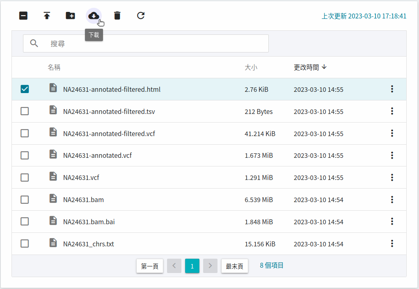Sort by the 大小 column header
The height and width of the screenshot is (289, 419).
[251, 67]
